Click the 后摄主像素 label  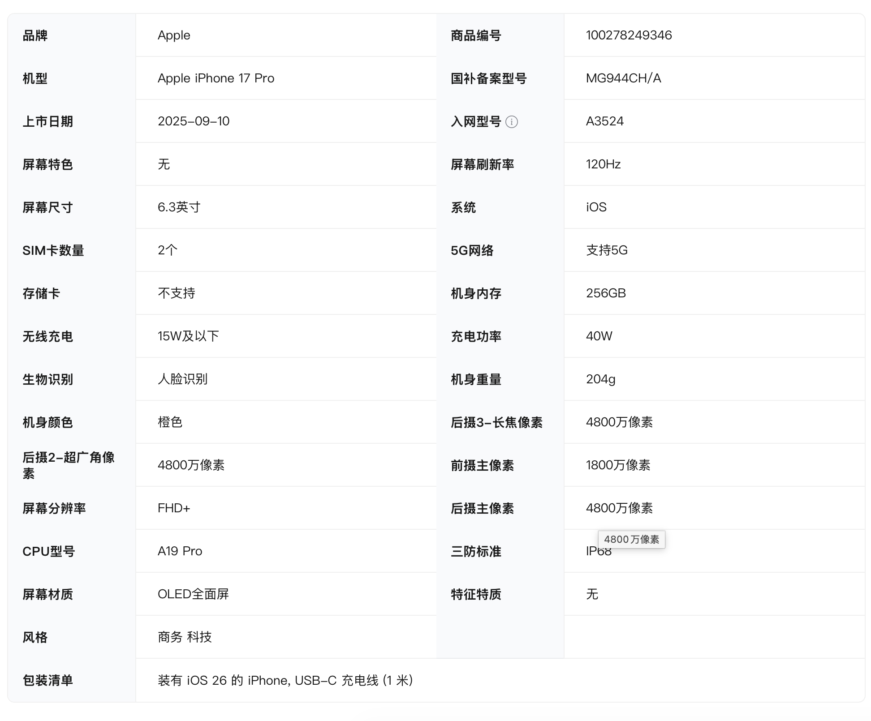[482, 508]
